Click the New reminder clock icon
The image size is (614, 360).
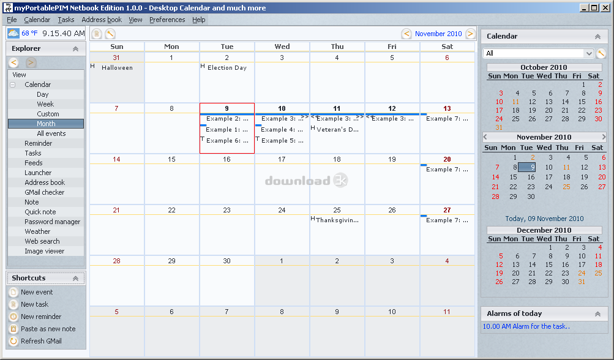pyautogui.click(x=13, y=317)
